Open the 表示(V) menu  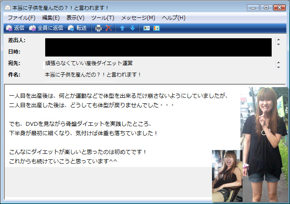click(75, 18)
